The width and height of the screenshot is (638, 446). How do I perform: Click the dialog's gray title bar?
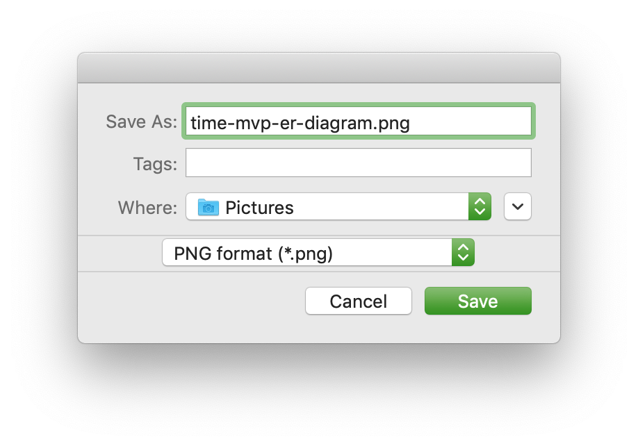click(x=318, y=68)
